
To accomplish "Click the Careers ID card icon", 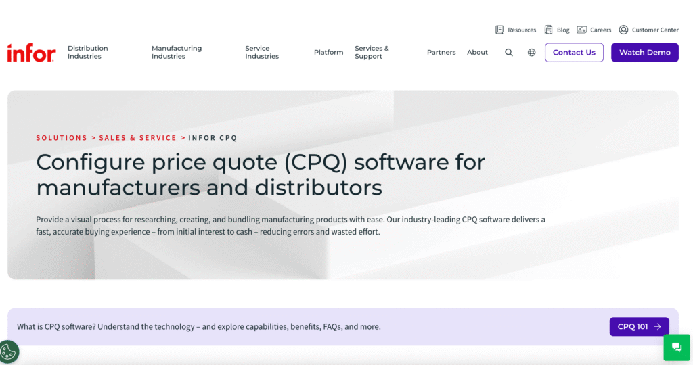I will click(x=581, y=30).
